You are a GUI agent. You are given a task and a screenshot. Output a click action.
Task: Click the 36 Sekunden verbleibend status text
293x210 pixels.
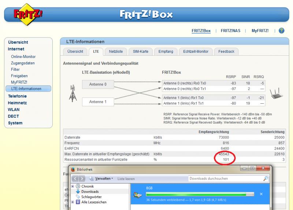[186, 200]
